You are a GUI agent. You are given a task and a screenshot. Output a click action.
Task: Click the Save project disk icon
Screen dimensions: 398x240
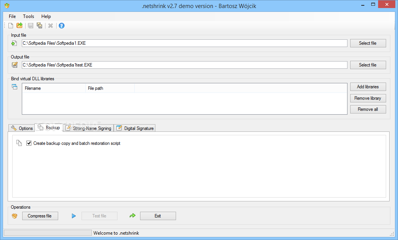(x=31, y=26)
